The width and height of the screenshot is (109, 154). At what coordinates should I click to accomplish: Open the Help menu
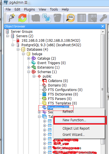tap(65, 10)
